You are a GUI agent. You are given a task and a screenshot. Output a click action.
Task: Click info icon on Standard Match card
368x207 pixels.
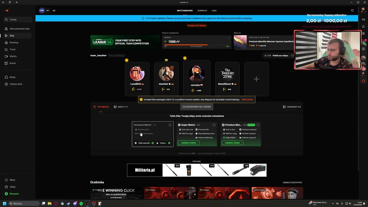[x=170, y=125]
